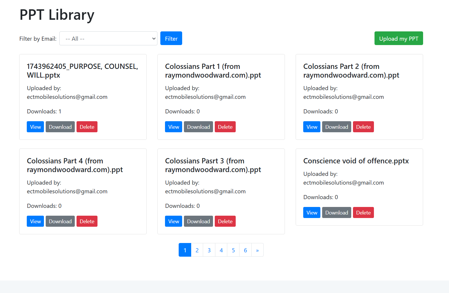This screenshot has width=449, height=293.
Task: Download Colossians Pasrt 3
Action: pyautogui.click(x=198, y=221)
